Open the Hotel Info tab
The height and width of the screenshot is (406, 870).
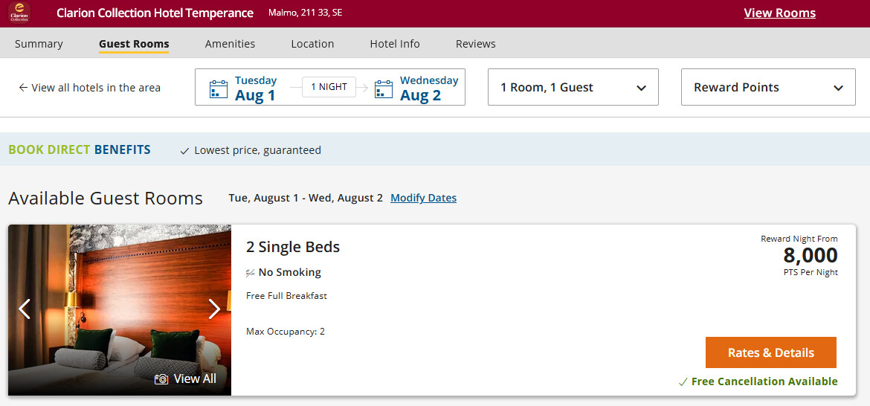(395, 44)
